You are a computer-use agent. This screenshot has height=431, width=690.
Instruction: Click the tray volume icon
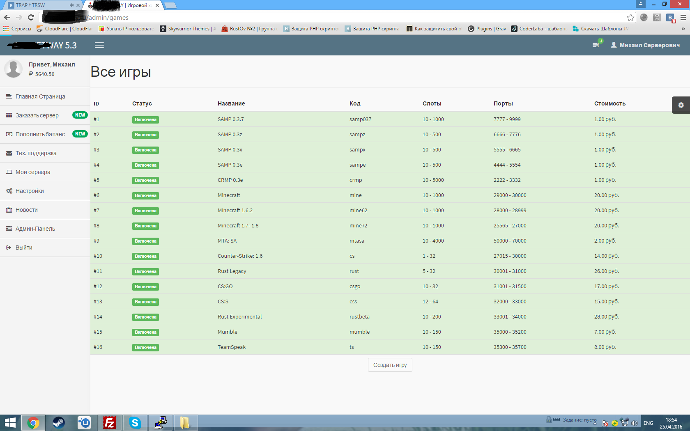coord(635,423)
